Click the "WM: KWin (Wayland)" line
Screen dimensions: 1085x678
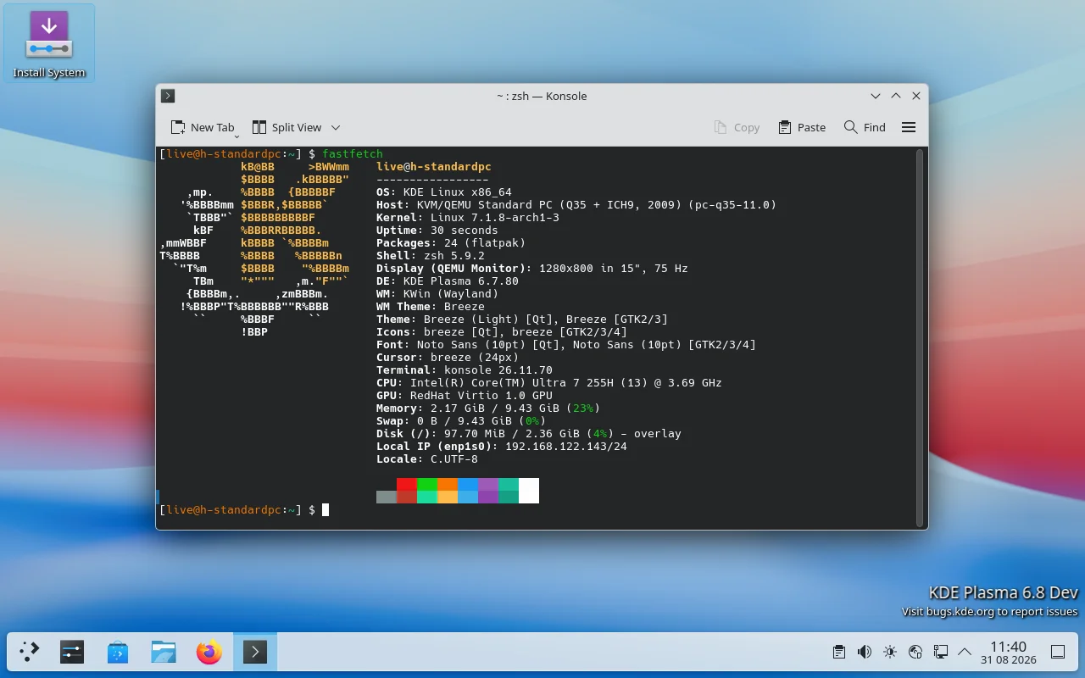coord(437,294)
